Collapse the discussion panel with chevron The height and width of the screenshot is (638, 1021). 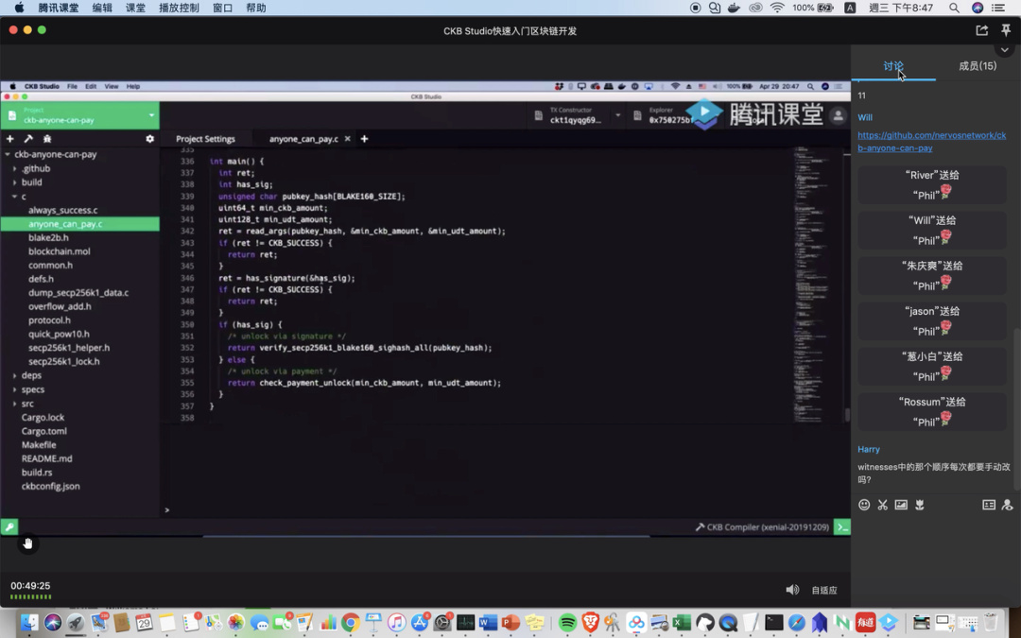pyautogui.click(x=1005, y=49)
